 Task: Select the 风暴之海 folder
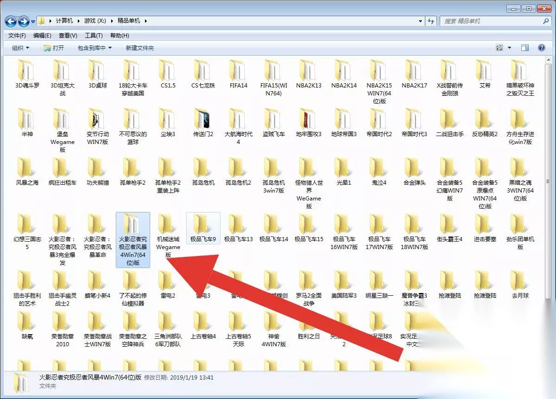coord(27,171)
